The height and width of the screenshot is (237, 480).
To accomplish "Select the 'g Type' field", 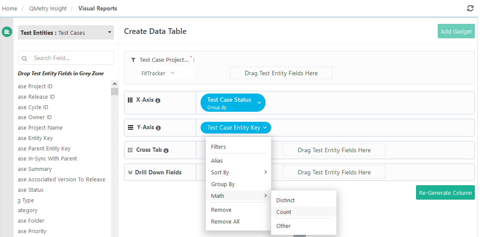I will [26, 200].
